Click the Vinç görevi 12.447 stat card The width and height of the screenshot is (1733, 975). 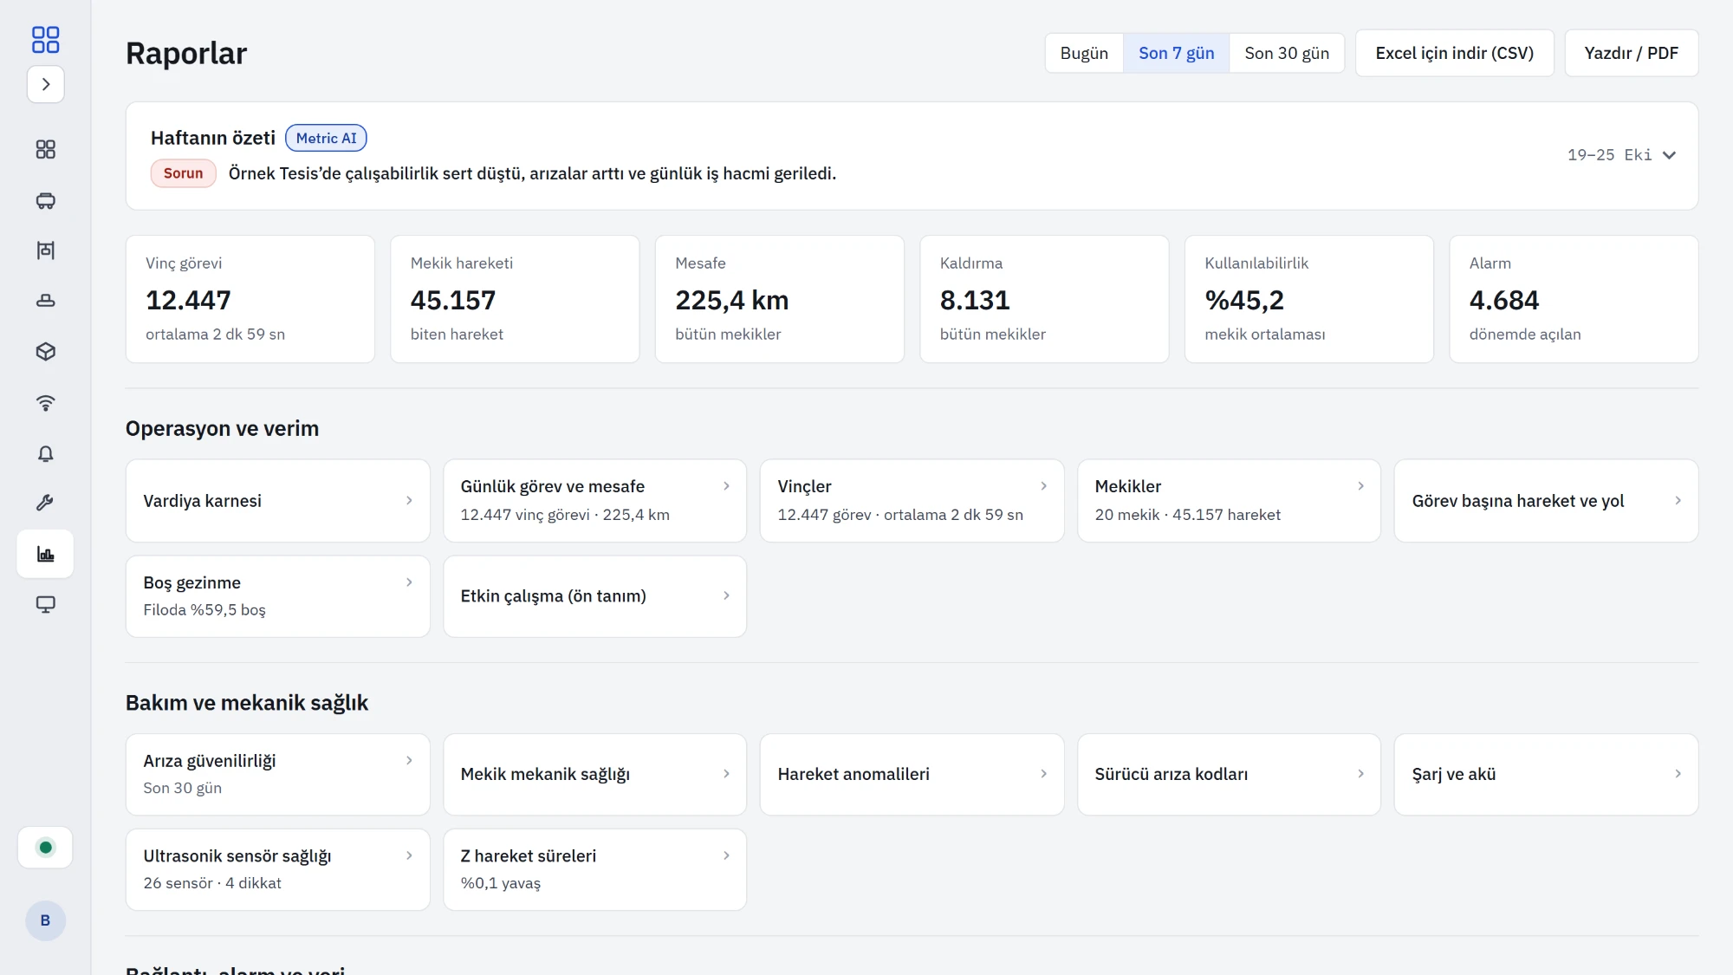pyautogui.click(x=250, y=299)
